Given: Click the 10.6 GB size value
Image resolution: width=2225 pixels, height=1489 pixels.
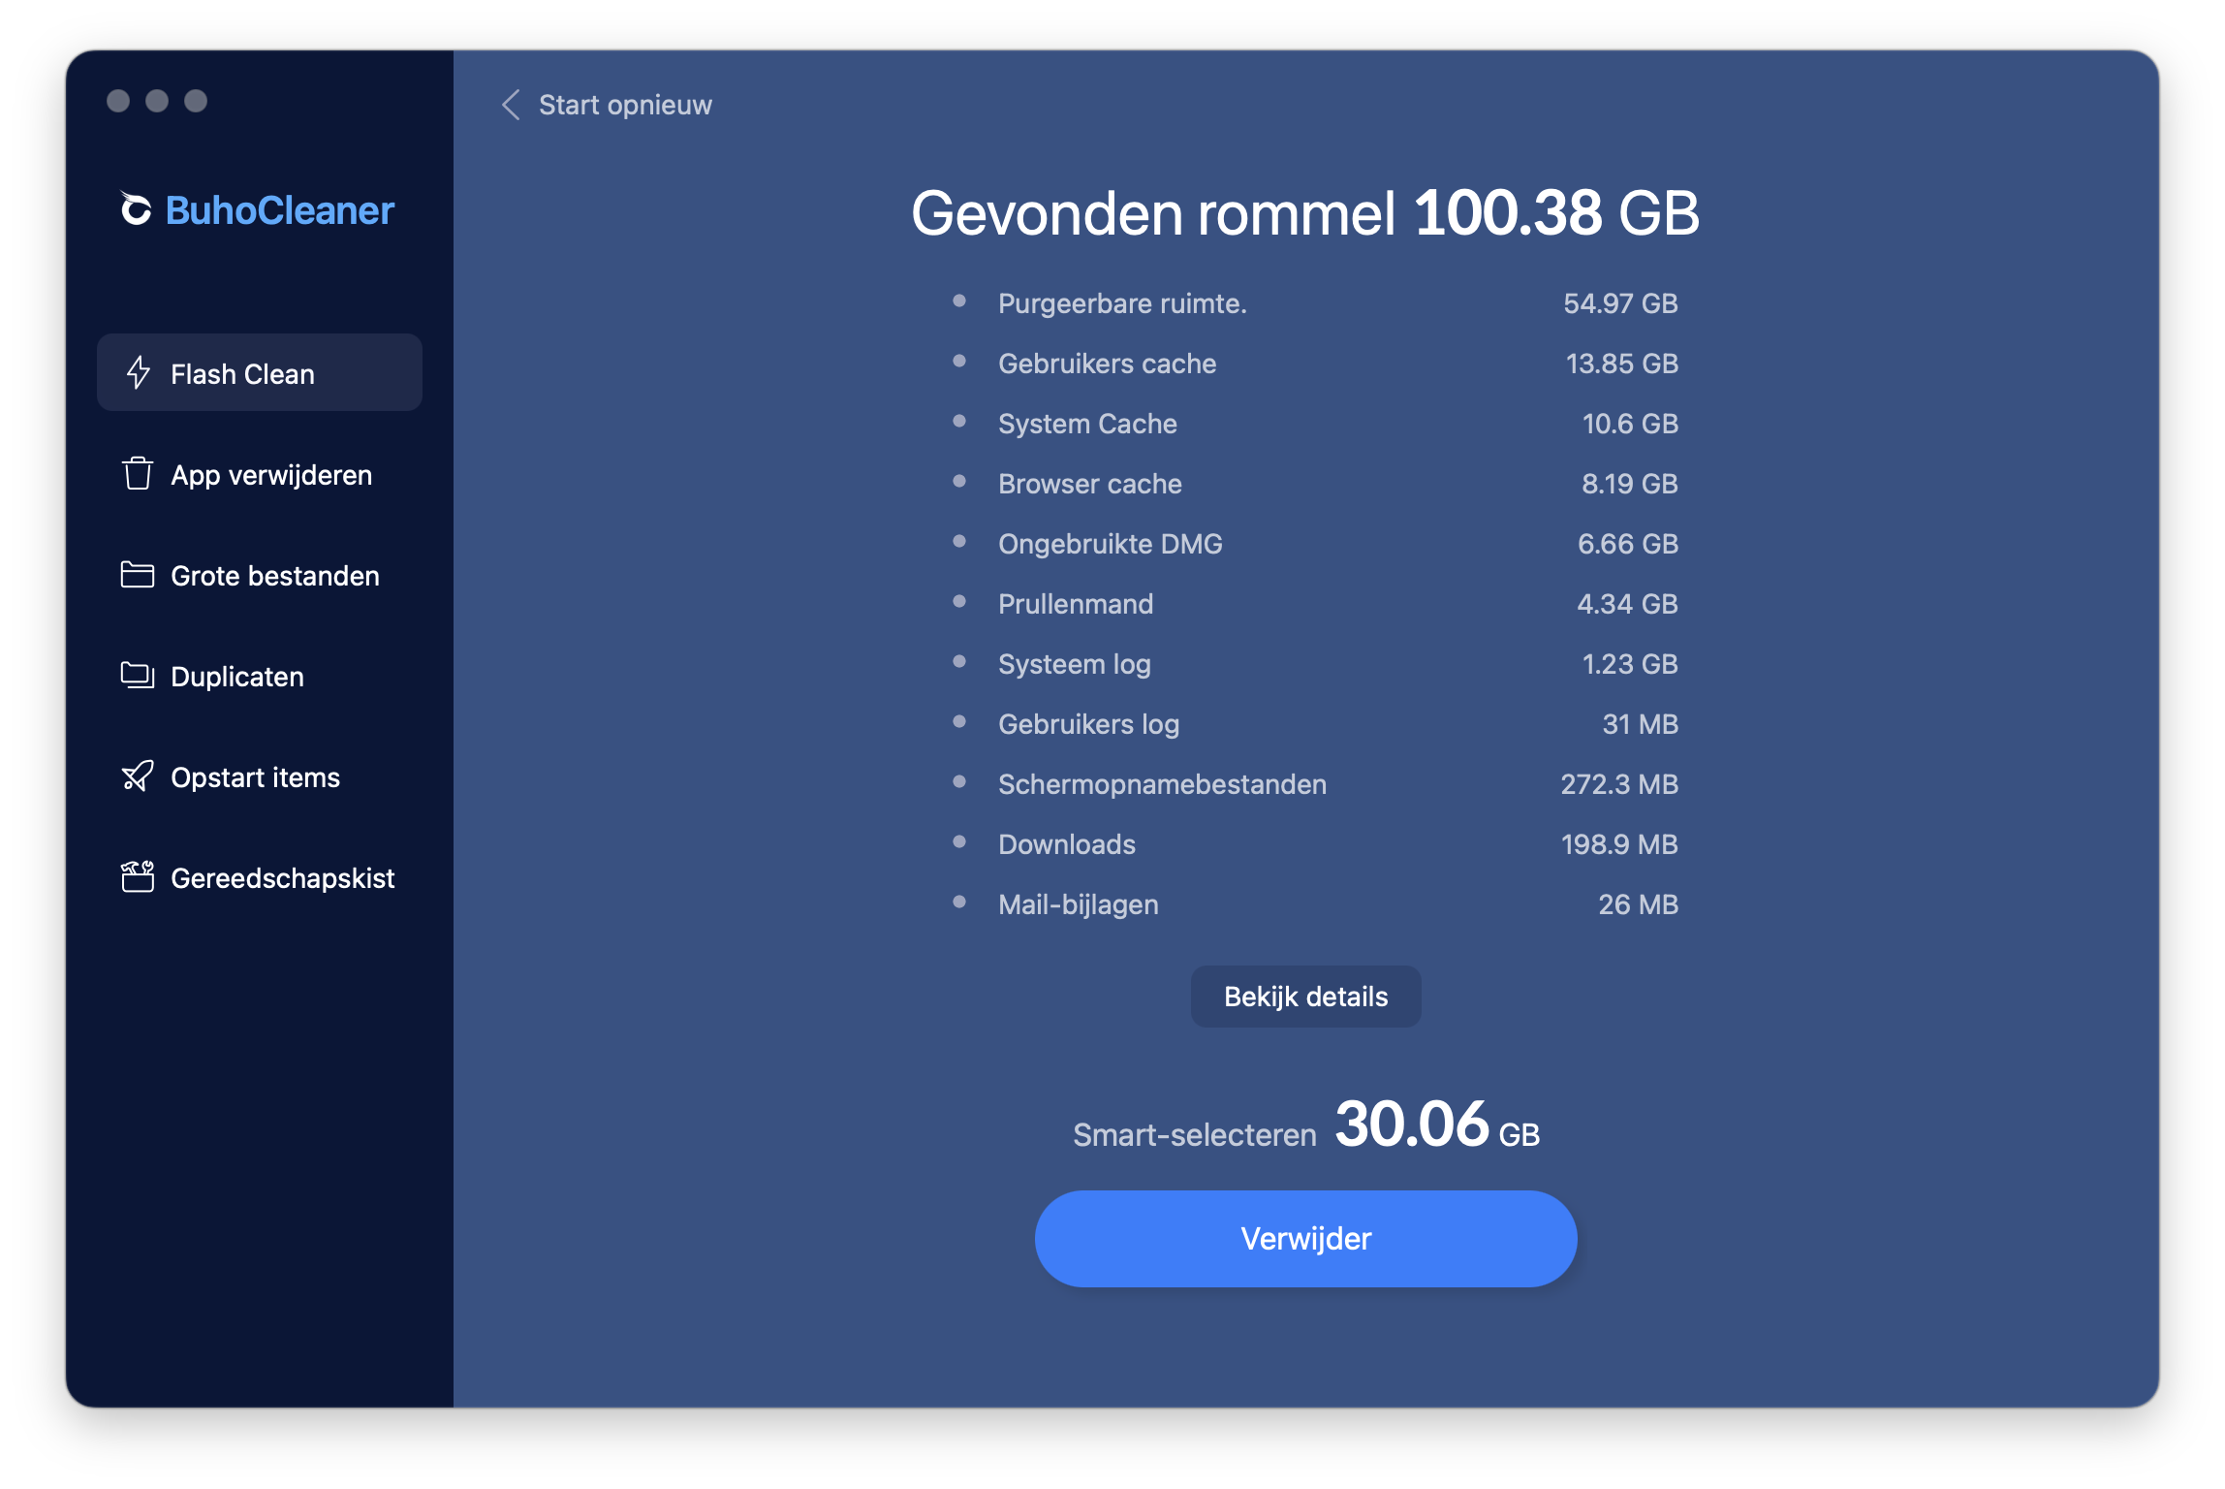Looking at the screenshot, I should [1630, 424].
